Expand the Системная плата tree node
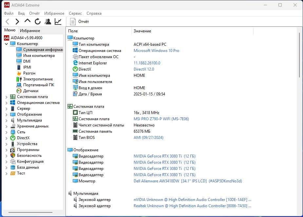 click(x=6, y=97)
